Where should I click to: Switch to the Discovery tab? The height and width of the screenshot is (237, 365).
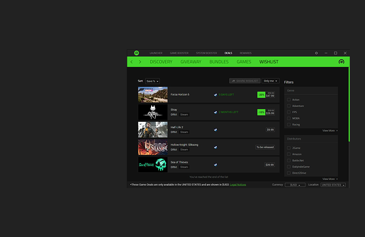tap(161, 62)
